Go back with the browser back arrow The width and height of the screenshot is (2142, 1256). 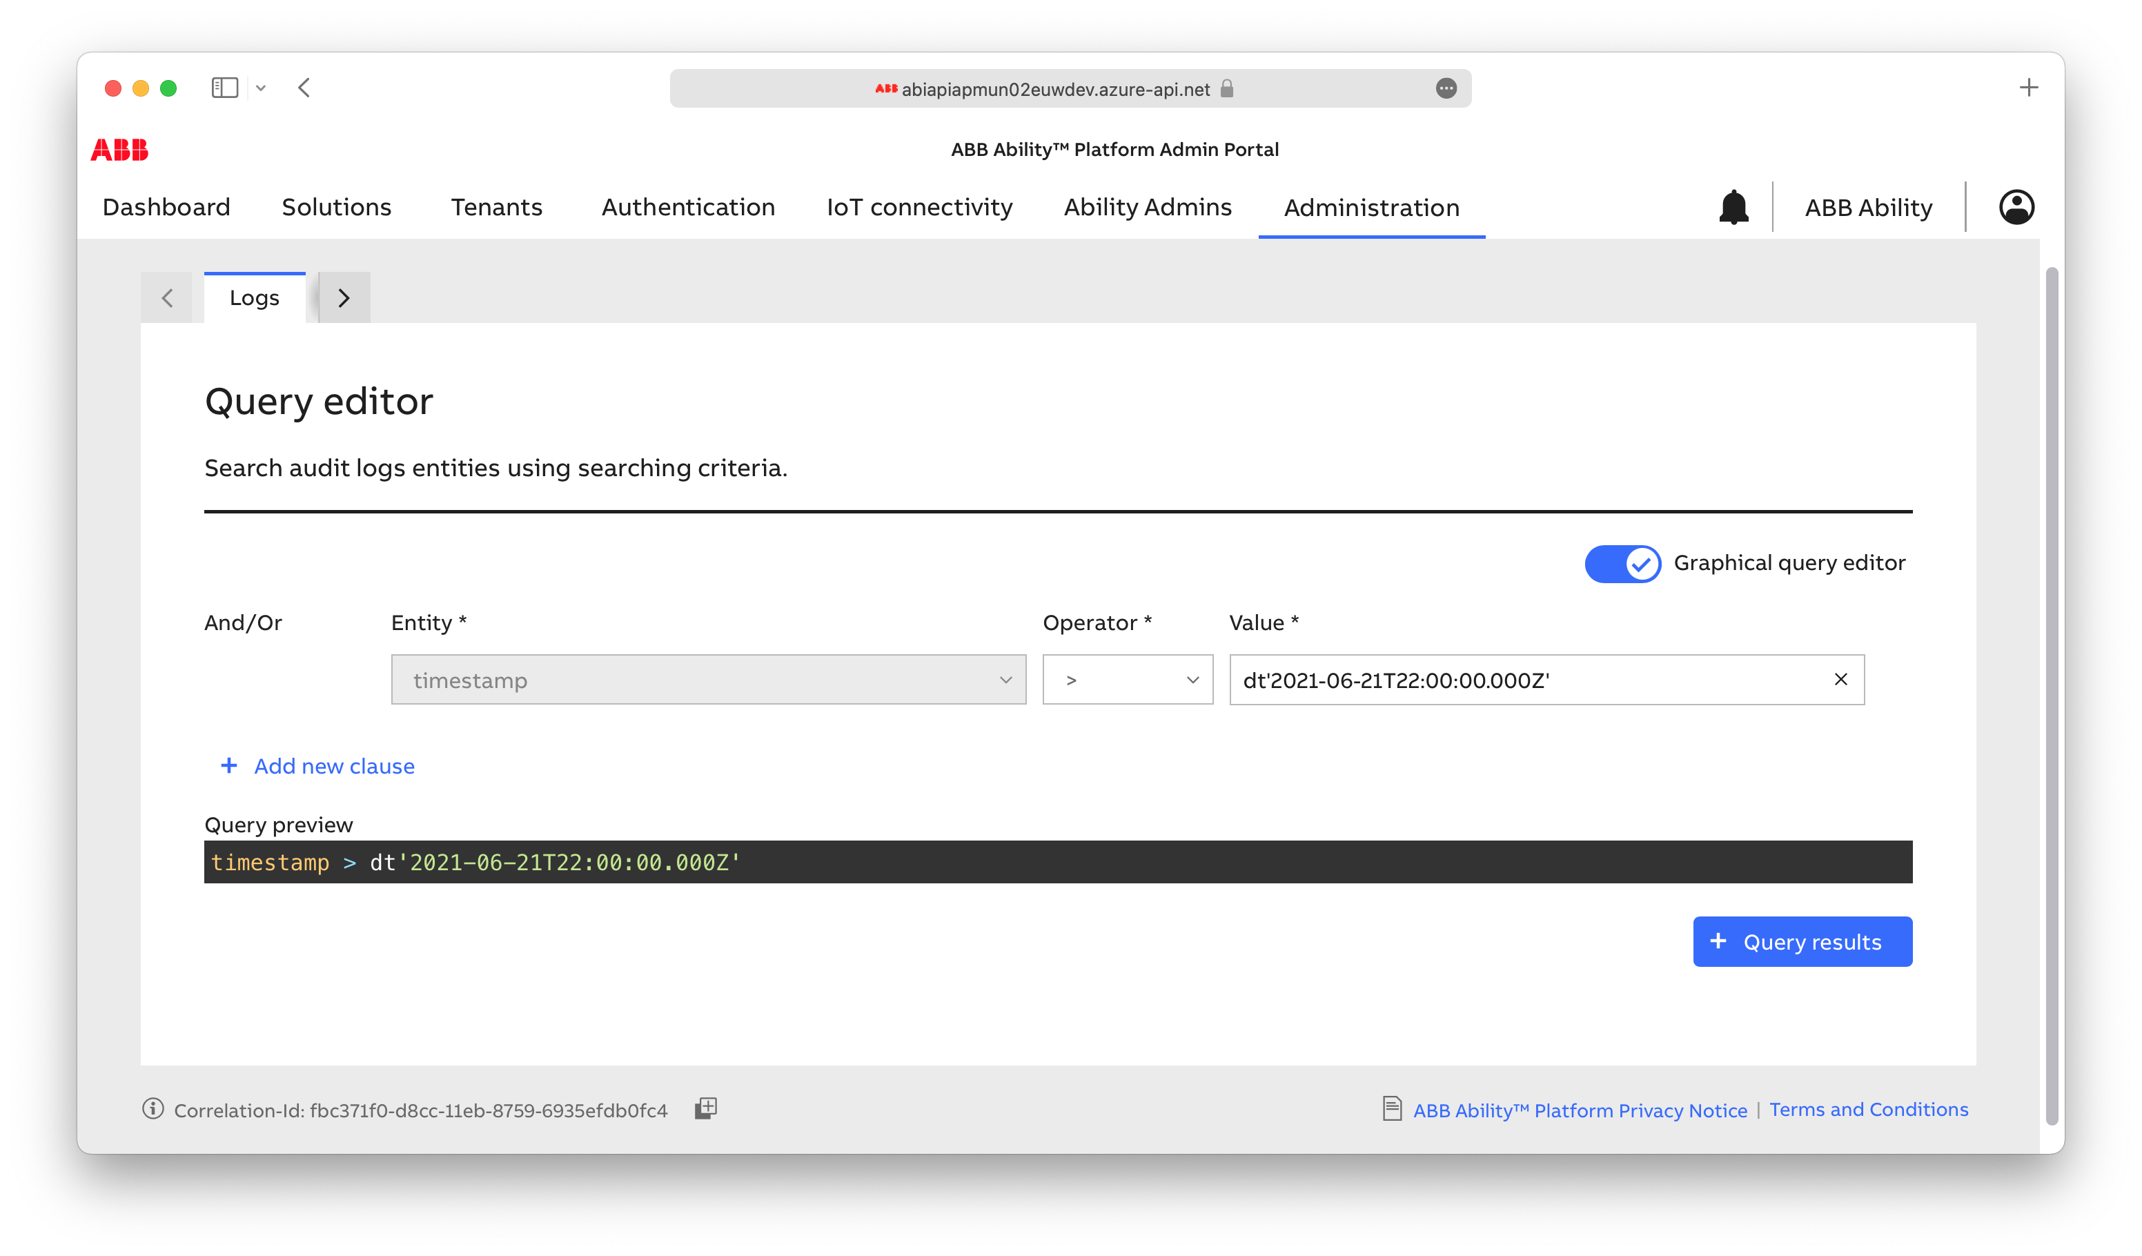pos(304,88)
